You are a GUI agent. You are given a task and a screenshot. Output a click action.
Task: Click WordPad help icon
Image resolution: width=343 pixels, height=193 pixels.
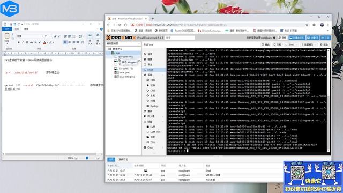click(101, 29)
